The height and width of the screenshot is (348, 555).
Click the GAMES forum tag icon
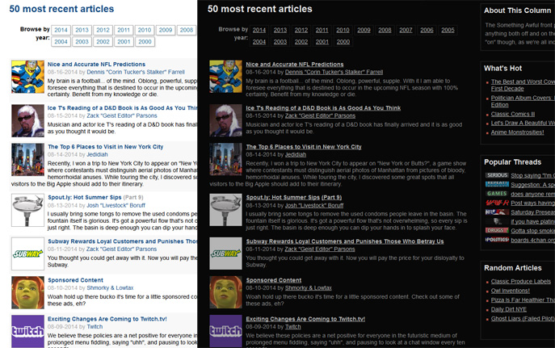click(496, 194)
